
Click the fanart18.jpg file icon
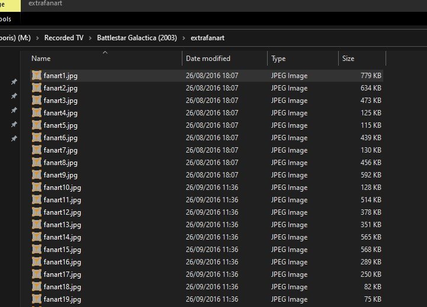point(37,287)
